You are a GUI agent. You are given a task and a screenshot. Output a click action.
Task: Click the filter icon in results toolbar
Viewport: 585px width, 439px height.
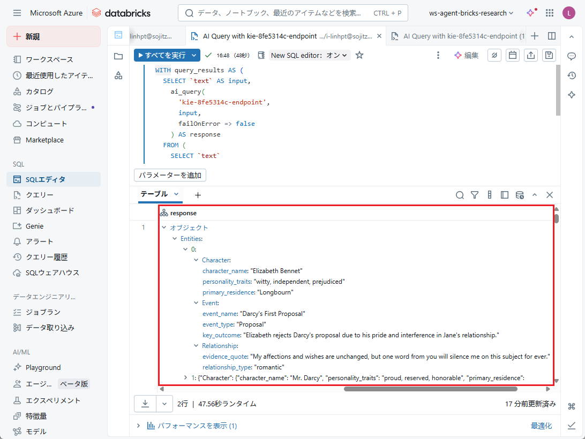[x=475, y=195]
